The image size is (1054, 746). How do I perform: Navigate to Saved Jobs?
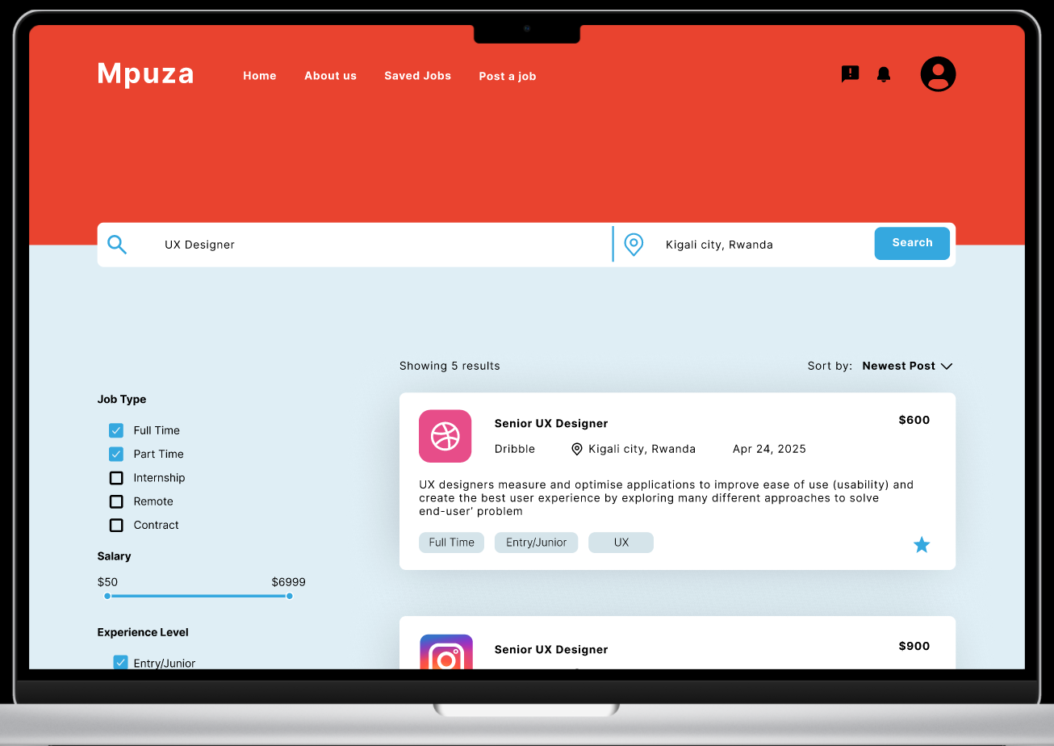[x=417, y=75]
